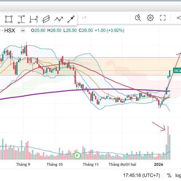The image size is (181, 181).
Task: Click the redo arrow icon
Action: pyautogui.click(x=84, y=18)
